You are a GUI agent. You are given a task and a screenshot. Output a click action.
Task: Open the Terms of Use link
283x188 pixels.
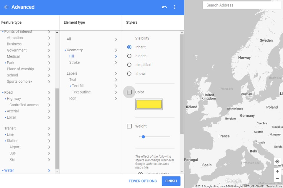274,186
